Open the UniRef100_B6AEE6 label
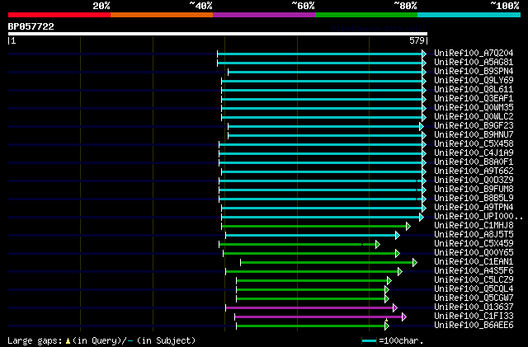The height and width of the screenshot is (347, 528). (x=474, y=326)
